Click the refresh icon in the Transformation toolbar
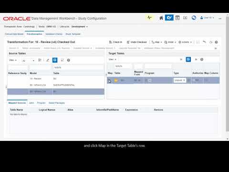This screenshot has width=229, height=172. (211, 42)
